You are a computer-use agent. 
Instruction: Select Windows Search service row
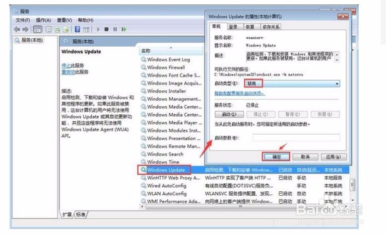pyautogui.click(x=165, y=154)
